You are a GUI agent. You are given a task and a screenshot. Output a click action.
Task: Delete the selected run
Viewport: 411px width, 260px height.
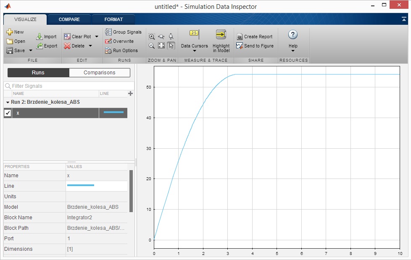74,46
